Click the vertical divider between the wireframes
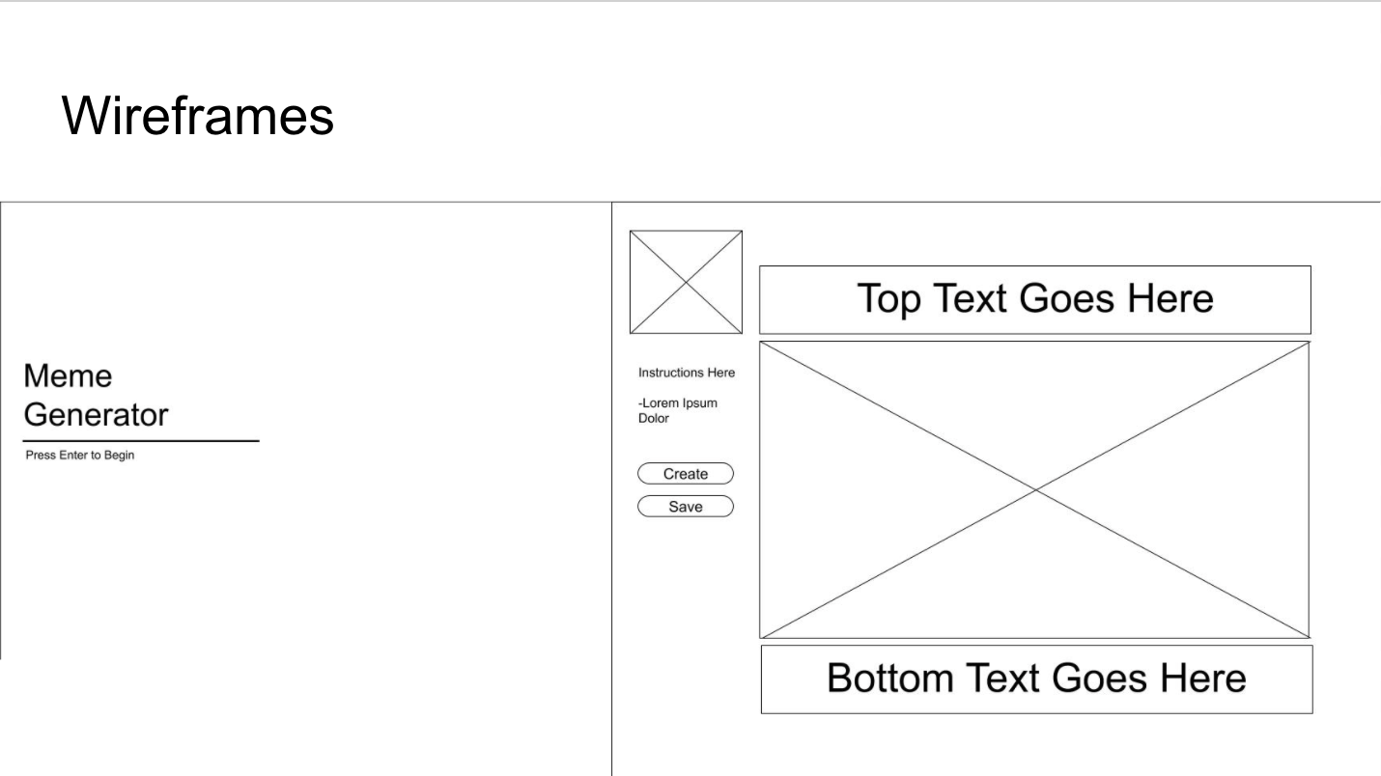This screenshot has height=776, width=1381. (x=611, y=579)
